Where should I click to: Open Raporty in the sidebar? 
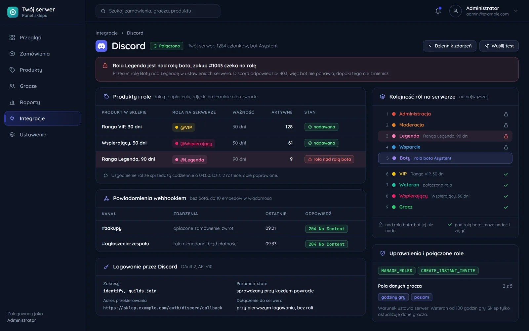pyautogui.click(x=42, y=102)
